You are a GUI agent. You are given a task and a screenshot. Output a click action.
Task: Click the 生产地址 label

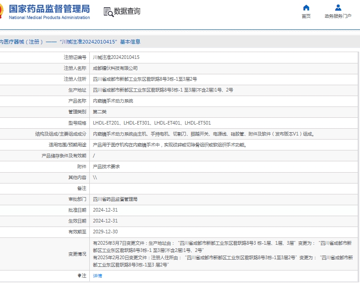(77, 90)
